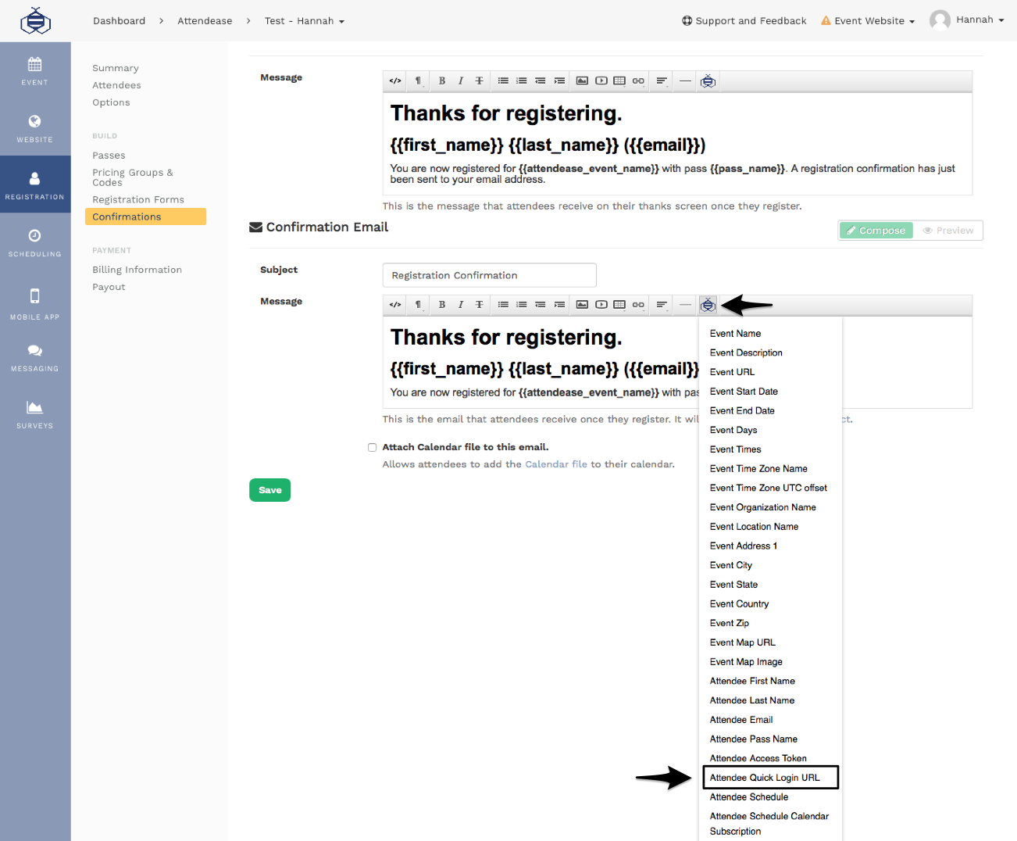Open the Confirmations page in the Build menu
1017x841 pixels.
127,217
